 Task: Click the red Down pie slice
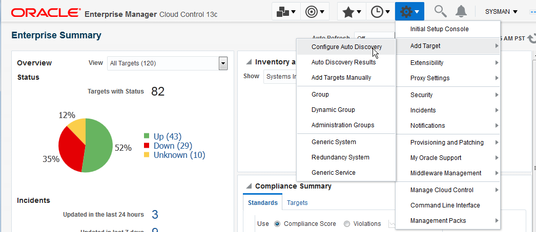point(70,150)
